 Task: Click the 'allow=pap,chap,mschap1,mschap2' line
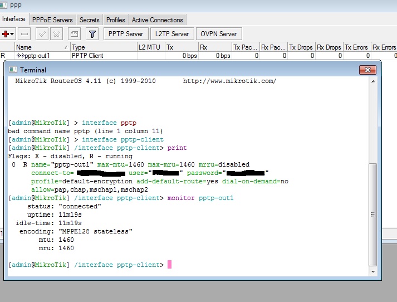point(90,189)
